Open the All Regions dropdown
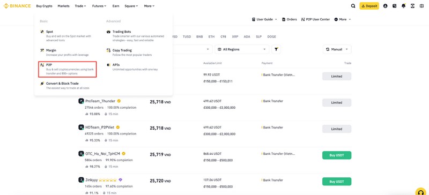The height and width of the screenshot is (195, 429). click(242, 49)
